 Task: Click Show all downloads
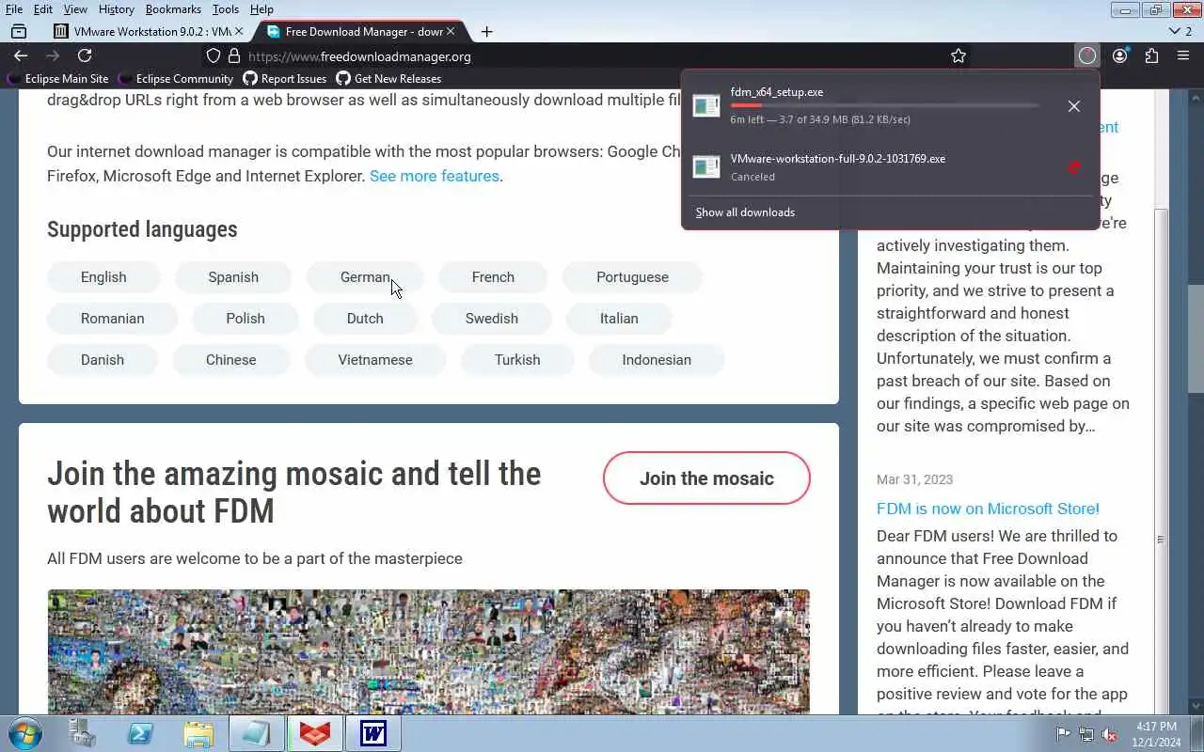click(745, 212)
